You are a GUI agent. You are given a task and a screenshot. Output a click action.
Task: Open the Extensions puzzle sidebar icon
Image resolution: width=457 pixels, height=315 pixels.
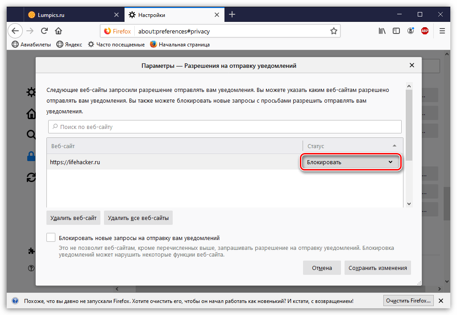31,251
